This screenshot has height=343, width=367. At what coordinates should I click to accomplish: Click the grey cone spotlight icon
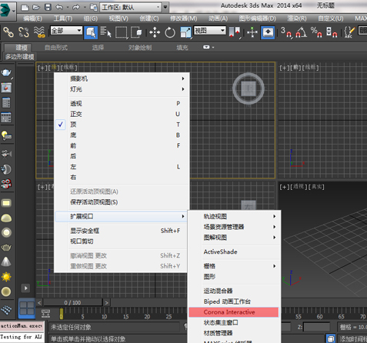click(x=6, y=261)
